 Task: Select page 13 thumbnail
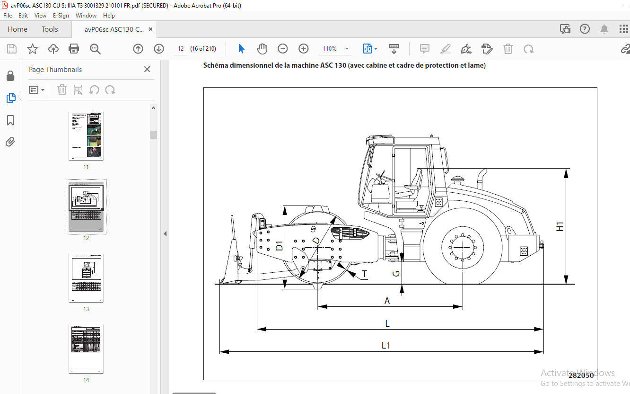coord(86,278)
